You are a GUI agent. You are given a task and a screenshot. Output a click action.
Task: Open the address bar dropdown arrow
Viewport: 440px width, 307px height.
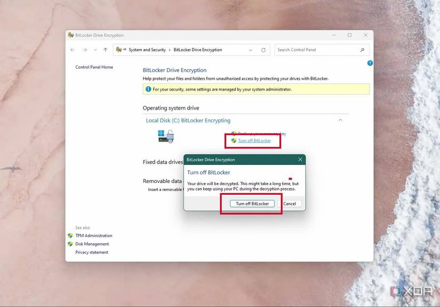coord(250,49)
